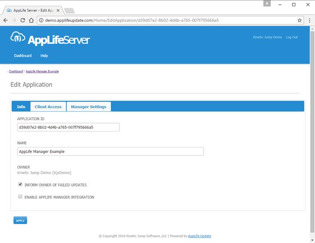Viewport: 315px width, 243px height.
Task: Go to browser home icon
Action: click(x=31, y=20)
